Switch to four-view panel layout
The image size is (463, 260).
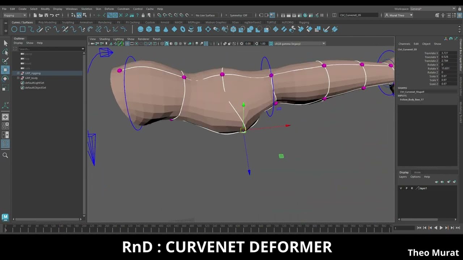(5, 126)
